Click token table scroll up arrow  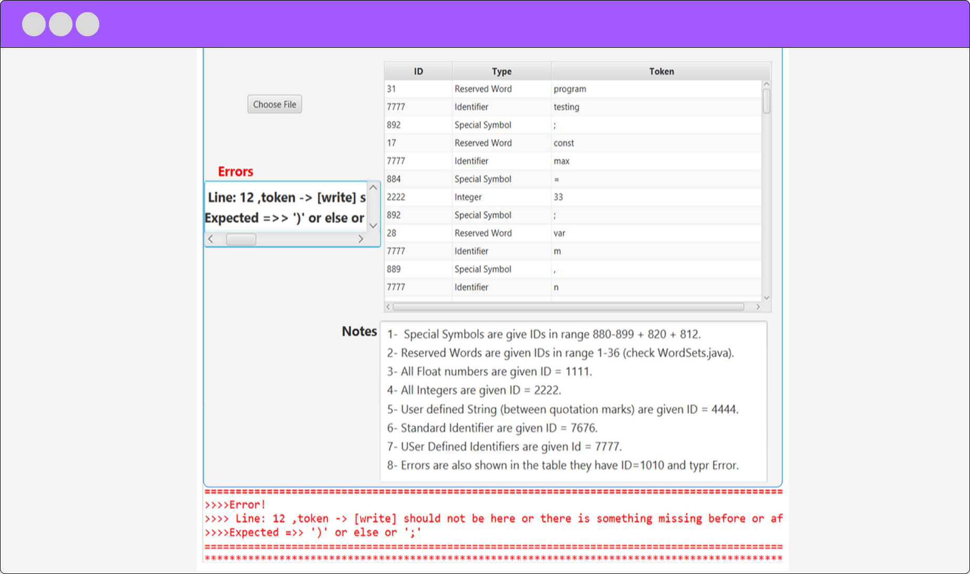(766, 84)
